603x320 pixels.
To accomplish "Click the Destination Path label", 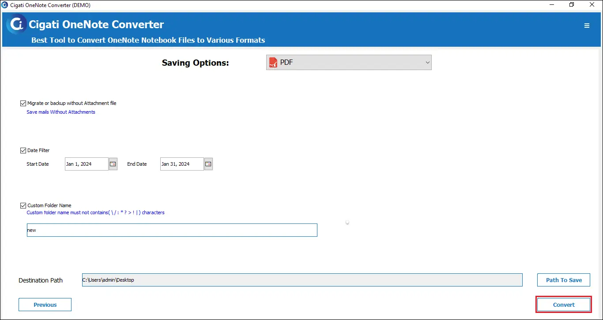I will pos(41,280).
